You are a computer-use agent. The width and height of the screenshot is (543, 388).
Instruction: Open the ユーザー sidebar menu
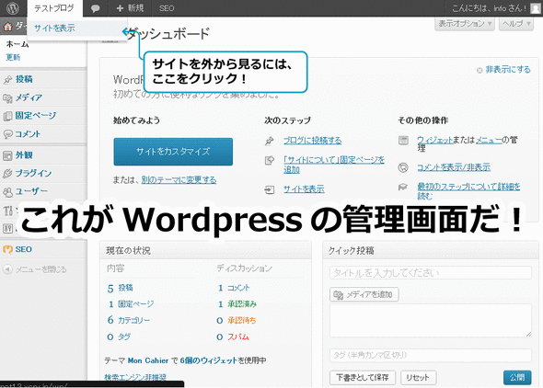pyautogui.click(x=31, y=191)
